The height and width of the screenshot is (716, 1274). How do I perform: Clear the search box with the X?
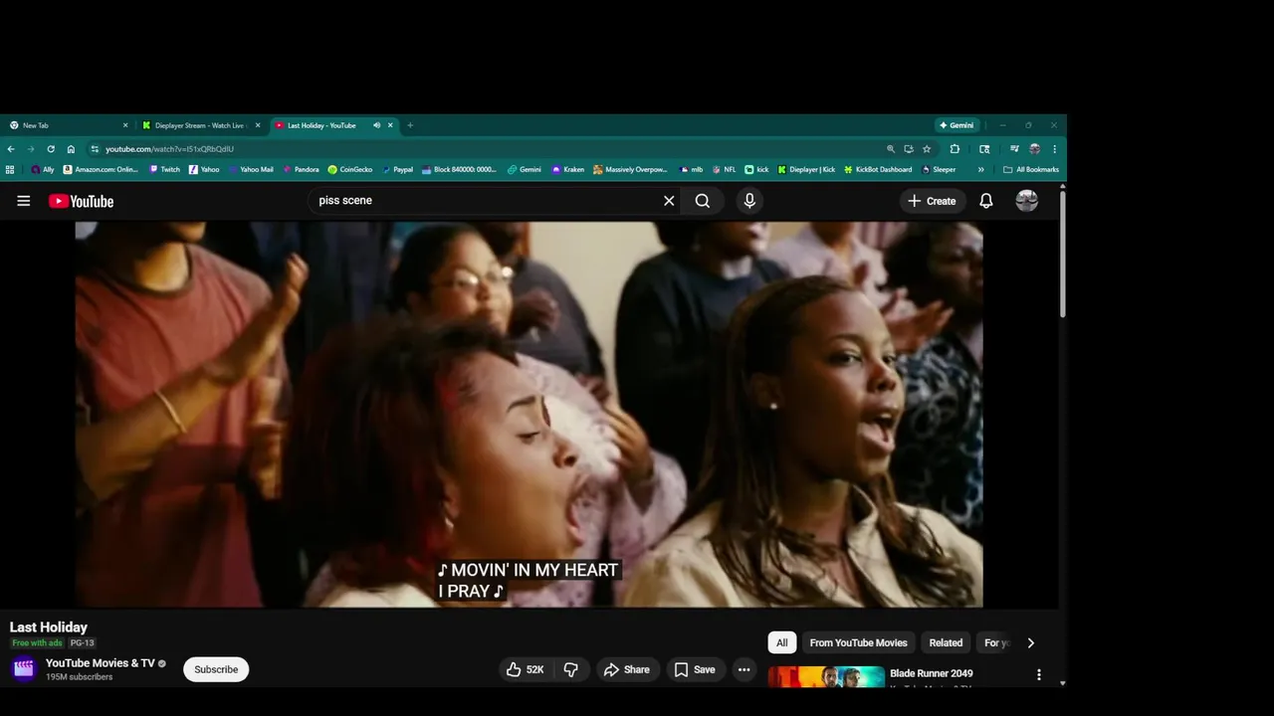[669, 201]
